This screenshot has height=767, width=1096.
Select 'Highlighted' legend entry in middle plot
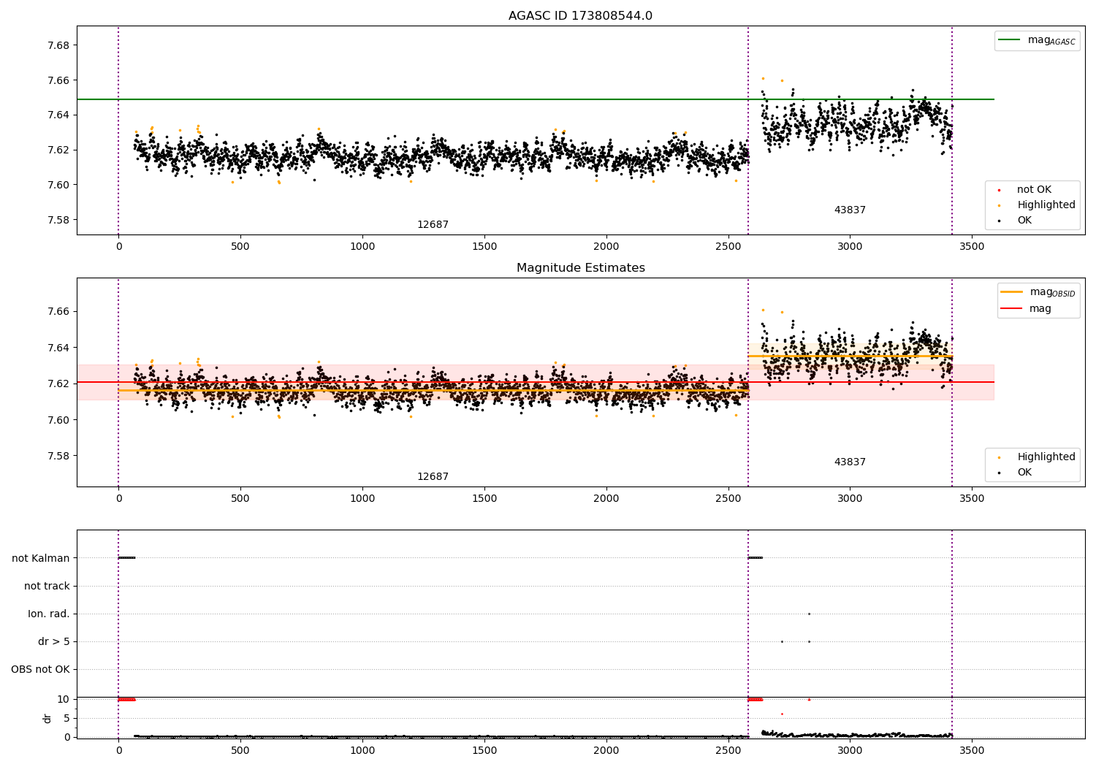1046,457
